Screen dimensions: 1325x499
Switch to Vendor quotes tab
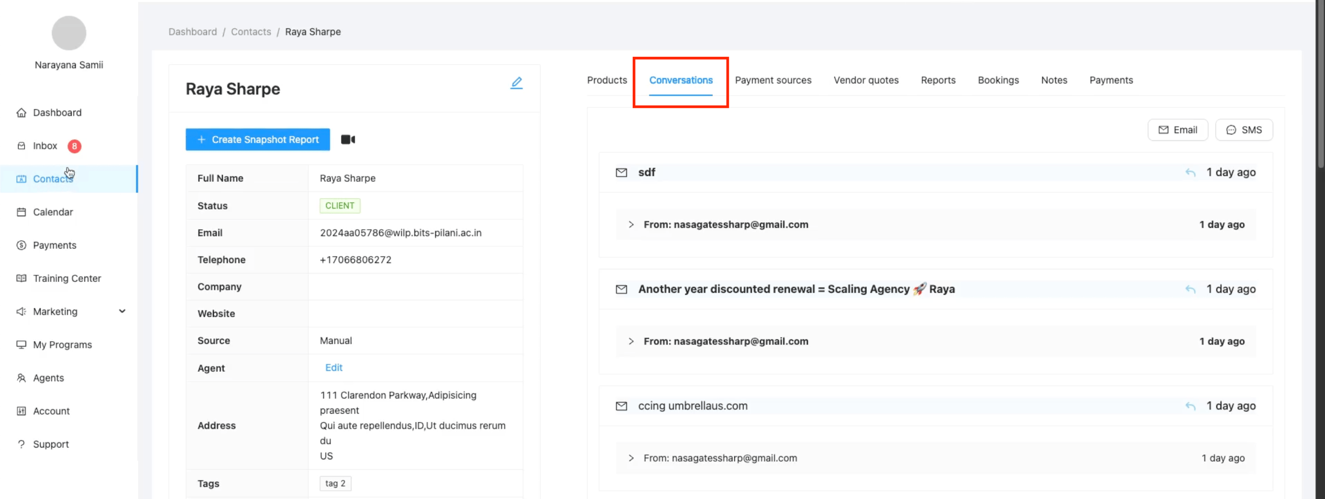(x=866, y=80)
